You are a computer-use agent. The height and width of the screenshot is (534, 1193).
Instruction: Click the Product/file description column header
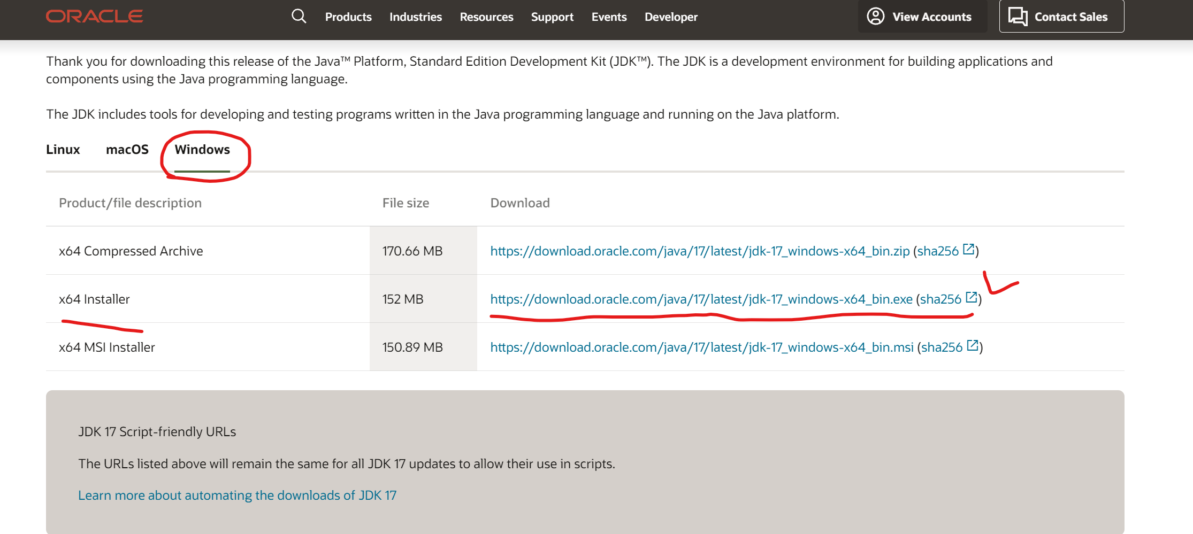tap(131, 203)
